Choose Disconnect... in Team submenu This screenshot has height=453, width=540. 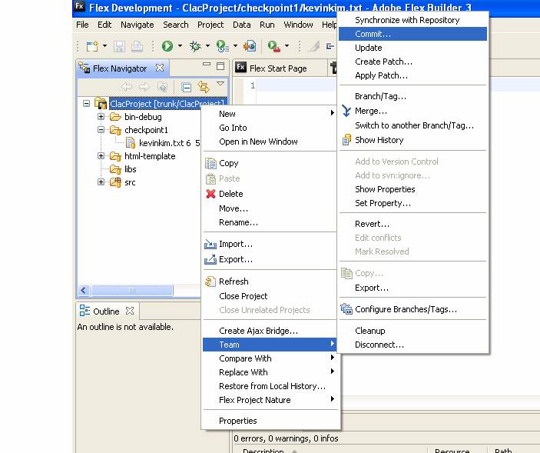click(x=412, y=345)
